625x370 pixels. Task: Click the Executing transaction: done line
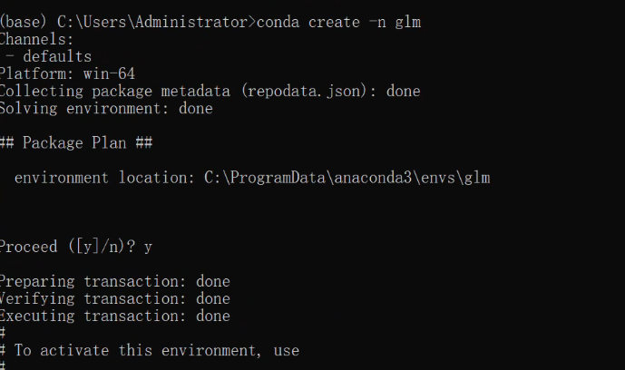pyautogui.click(x=115, y=316)
